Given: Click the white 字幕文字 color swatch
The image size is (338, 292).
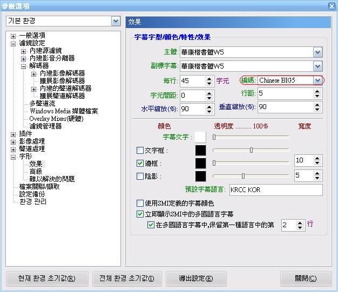Looking at the screenshot, I should tap(200, 137).
